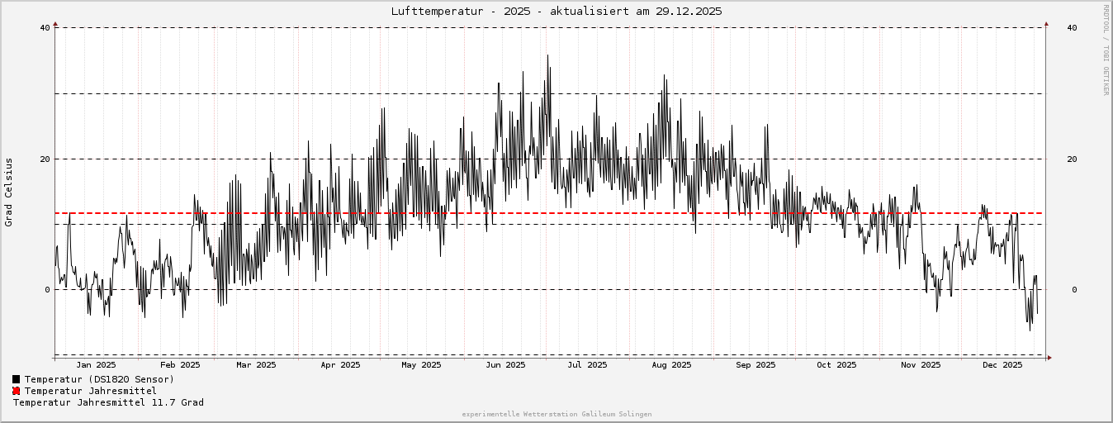Viewport: 1113px width, 423px height.
Task: Click the "Grad Celsius" y-axis label
Action: pyautogui.click(x=9, y=192)
